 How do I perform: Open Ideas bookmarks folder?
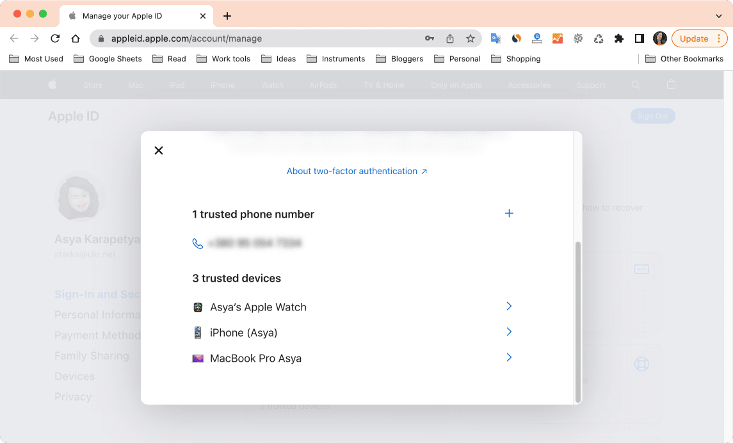click(278, 58)
